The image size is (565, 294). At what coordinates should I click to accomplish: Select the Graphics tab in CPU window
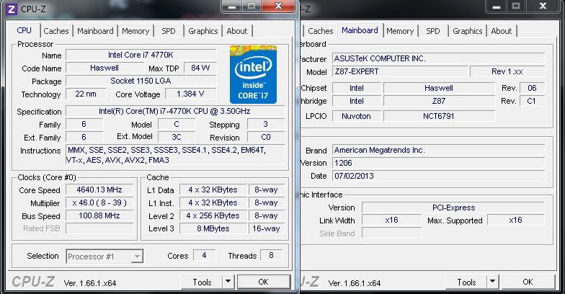203,31
